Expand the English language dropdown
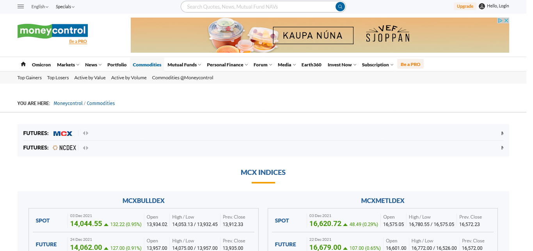Image resolution: width=533 pixels, height=251 pixels. [40, 7]
